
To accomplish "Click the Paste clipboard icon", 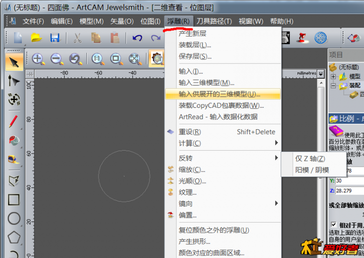I will tap(115, 38).
